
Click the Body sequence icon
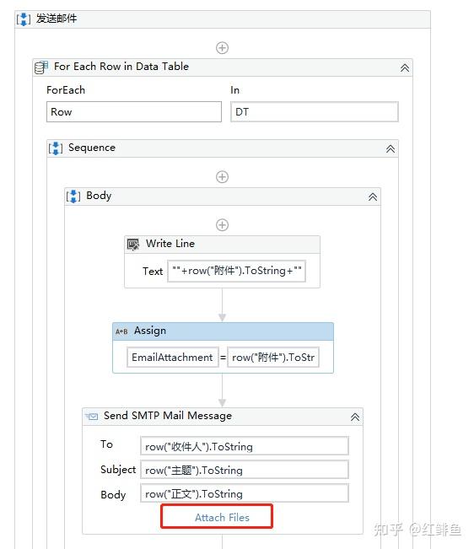click(73, 196)
